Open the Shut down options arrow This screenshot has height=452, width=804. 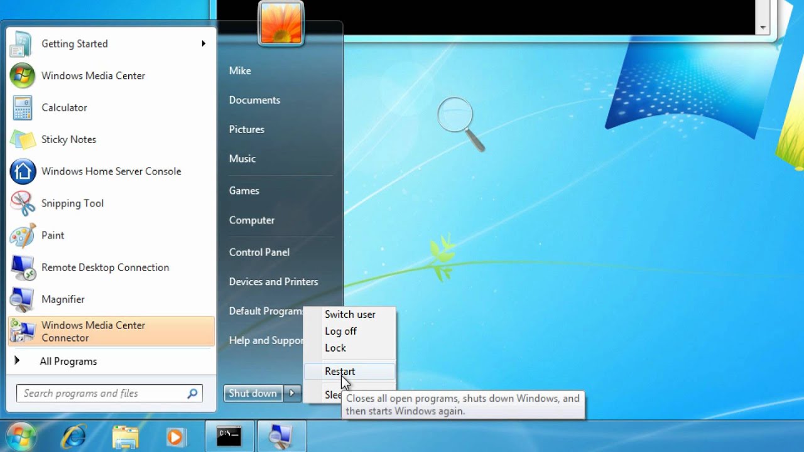(x=292, y=393)
